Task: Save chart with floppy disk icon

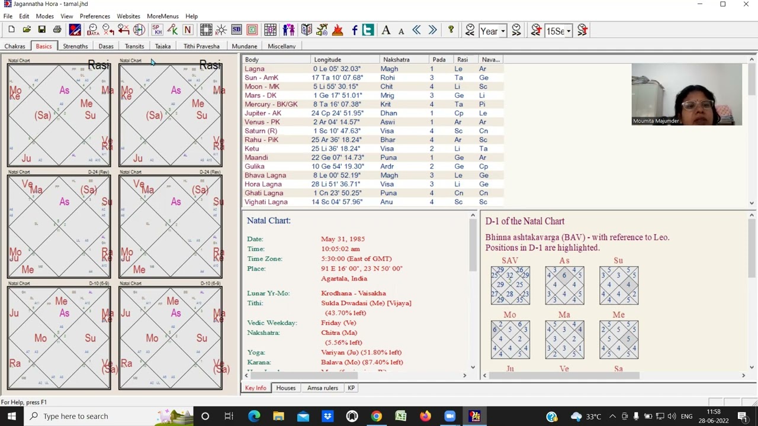Action: (41, 30)
